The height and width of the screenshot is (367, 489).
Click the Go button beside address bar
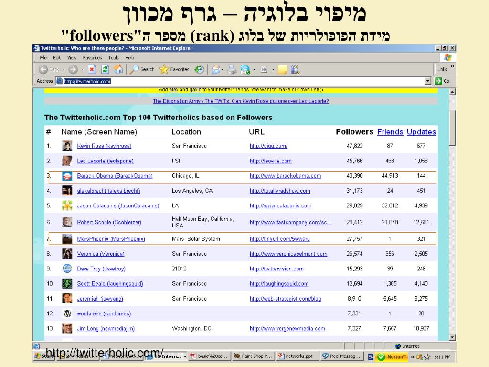tap(442, 81)
